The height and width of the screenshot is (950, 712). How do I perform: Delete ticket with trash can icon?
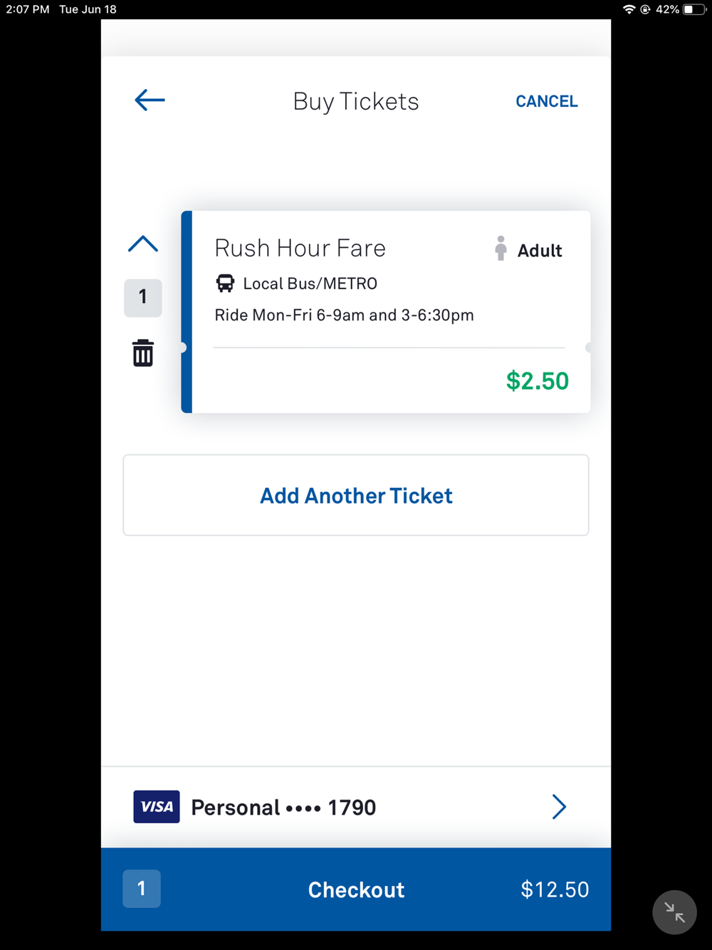[x=143, y=353]
